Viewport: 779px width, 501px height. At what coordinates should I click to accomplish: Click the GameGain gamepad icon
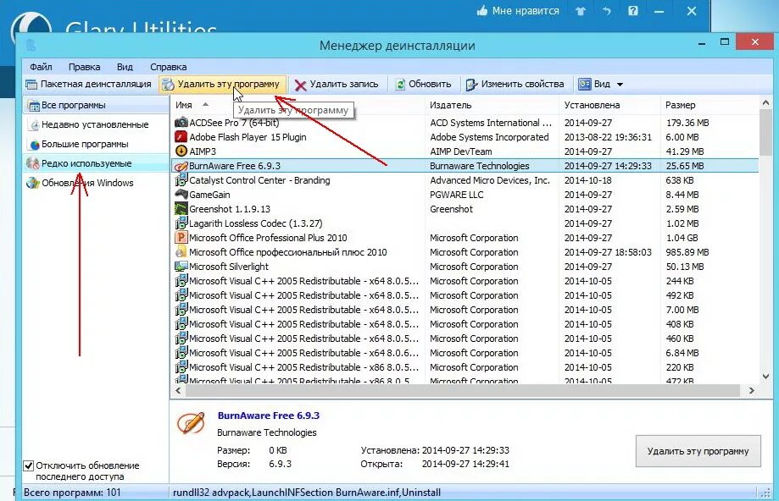181,195
